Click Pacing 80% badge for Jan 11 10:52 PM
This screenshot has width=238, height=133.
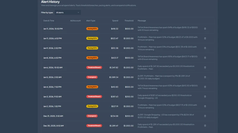92,29
